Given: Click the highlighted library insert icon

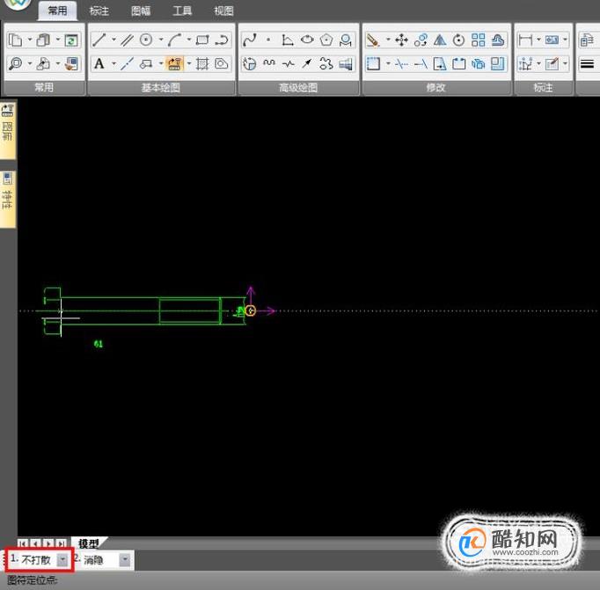Looking at the screenshot, I should pos(174,63).
